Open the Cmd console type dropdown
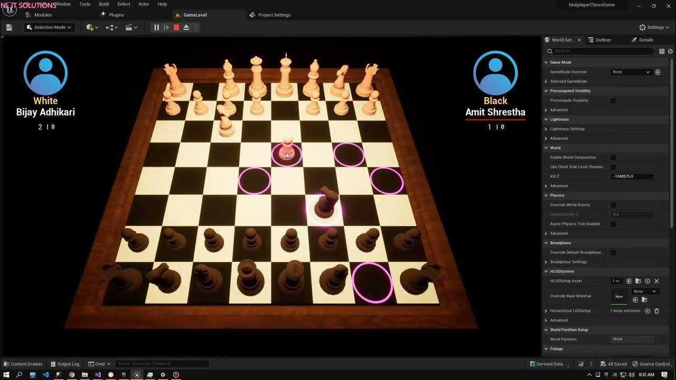The image size is (676, 380). tap(99, 364)
